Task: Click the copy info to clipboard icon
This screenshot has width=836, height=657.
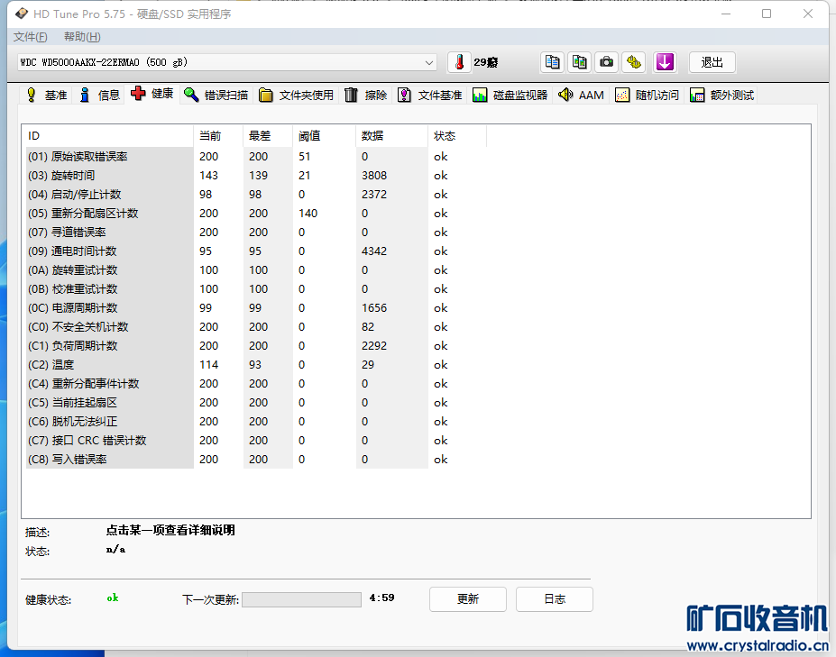Action: pos(552,62)
